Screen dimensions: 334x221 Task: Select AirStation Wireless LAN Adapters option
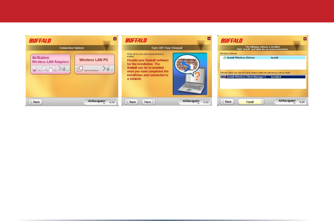click(50, 64)
